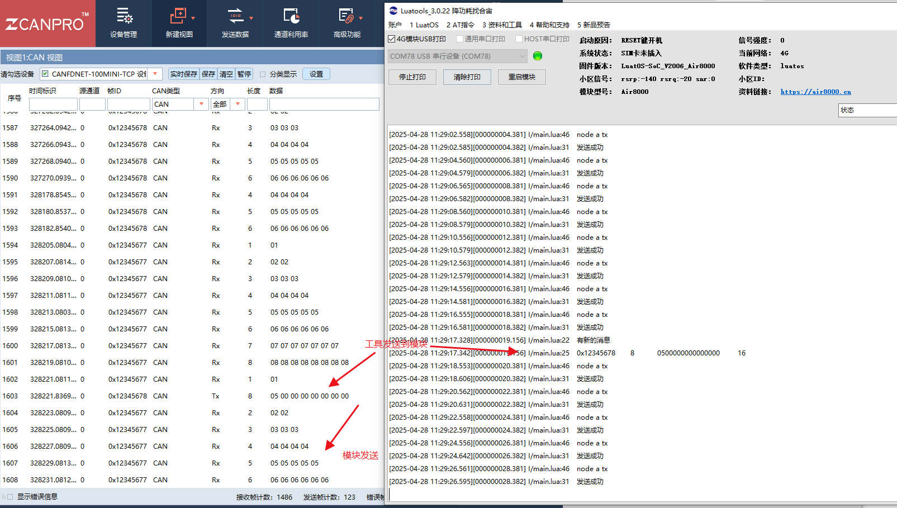Click the 设置 button in CAN view
This screenshot has width=897, height=508.
pyautogui.click(x=316, y=74)
